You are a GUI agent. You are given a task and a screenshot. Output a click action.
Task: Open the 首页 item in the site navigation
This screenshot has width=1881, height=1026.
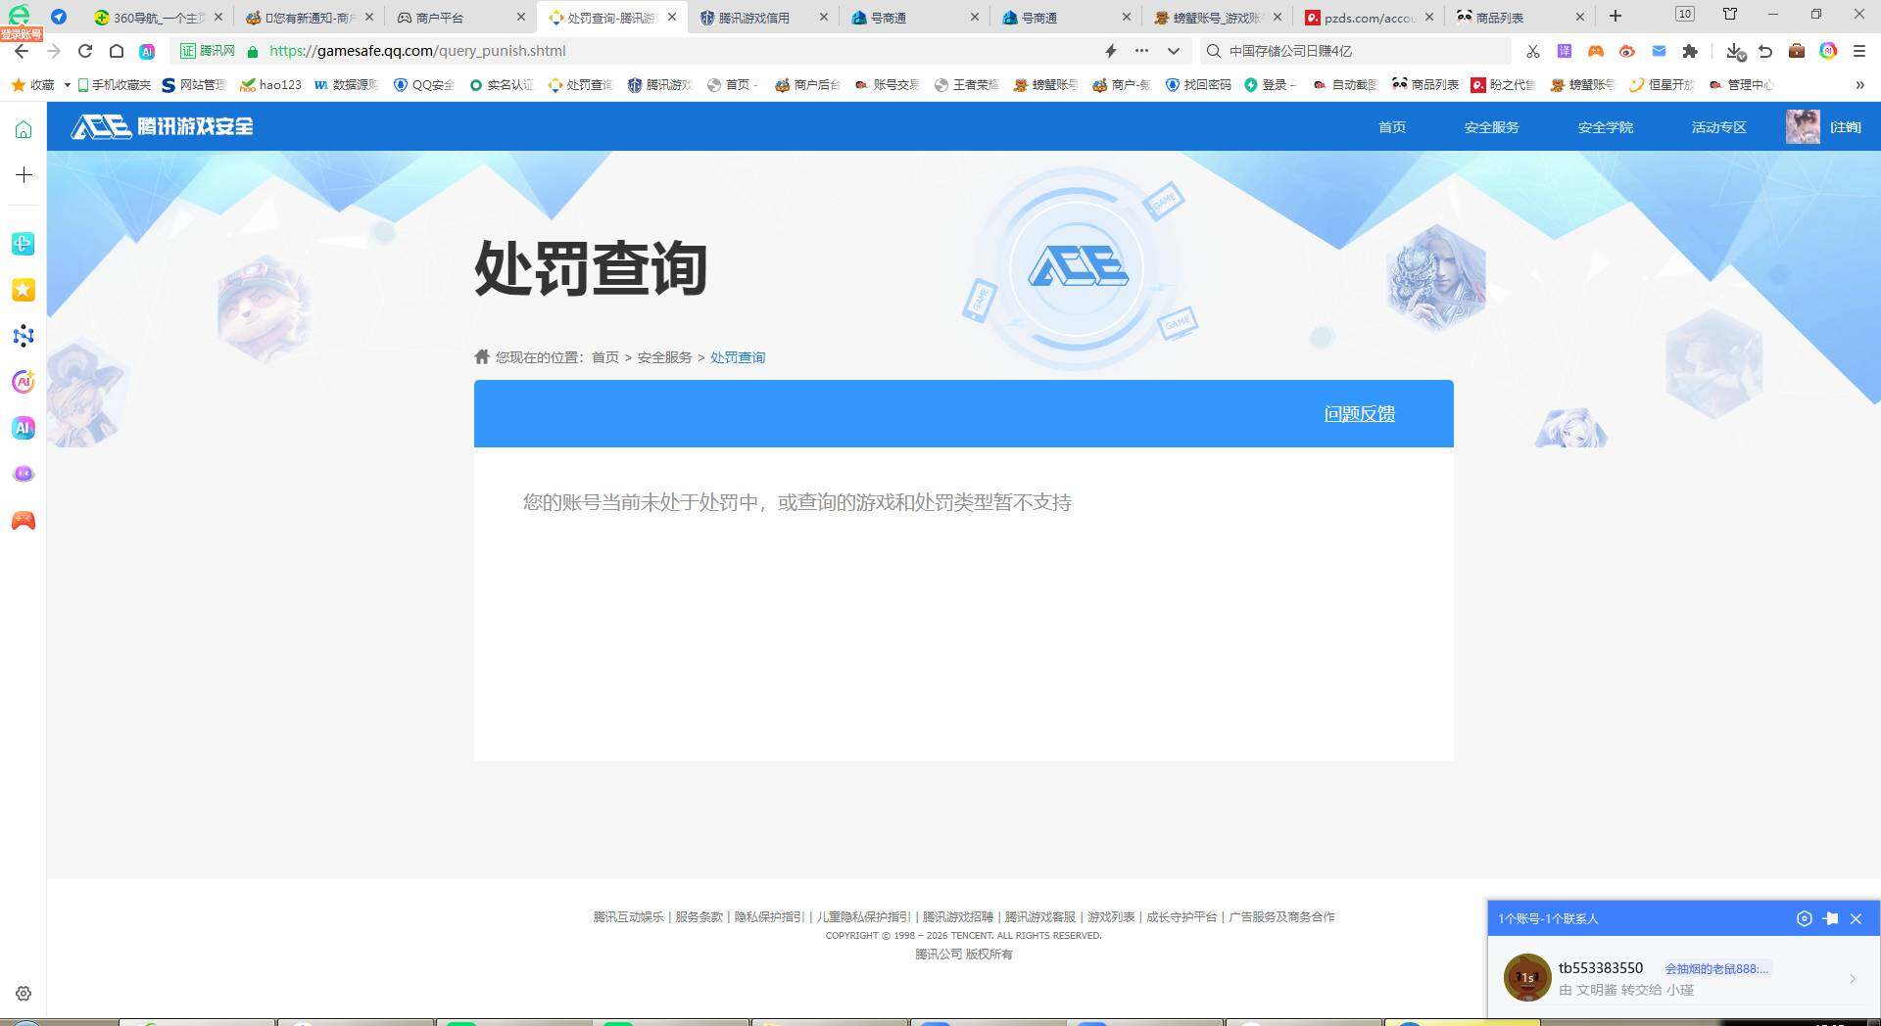(x=1392, y=127)
